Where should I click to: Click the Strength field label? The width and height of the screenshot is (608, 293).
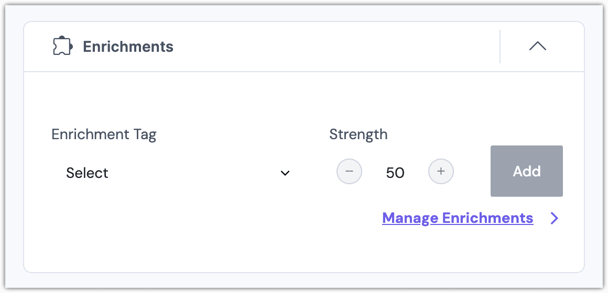359,134
